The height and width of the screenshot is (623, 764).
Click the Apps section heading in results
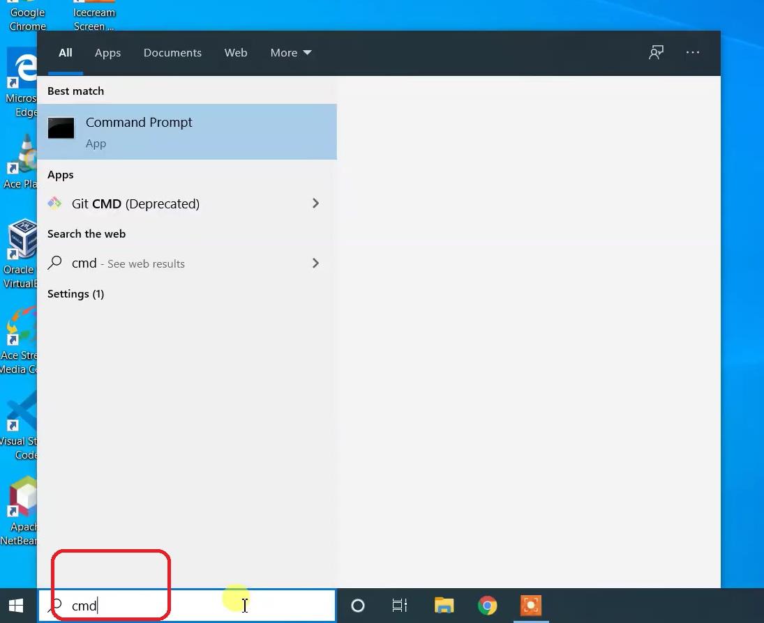[x=61, y=175]
